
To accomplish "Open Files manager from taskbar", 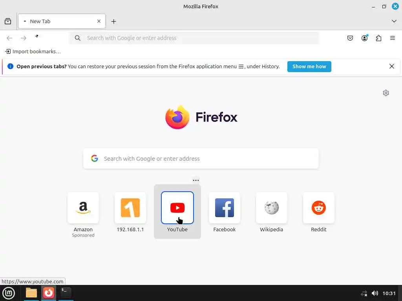I will (31, 293).
